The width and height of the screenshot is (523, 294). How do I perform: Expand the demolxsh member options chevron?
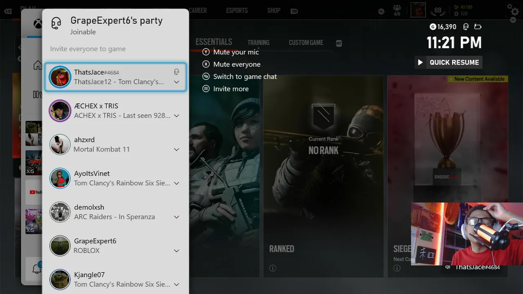(177, 217)
